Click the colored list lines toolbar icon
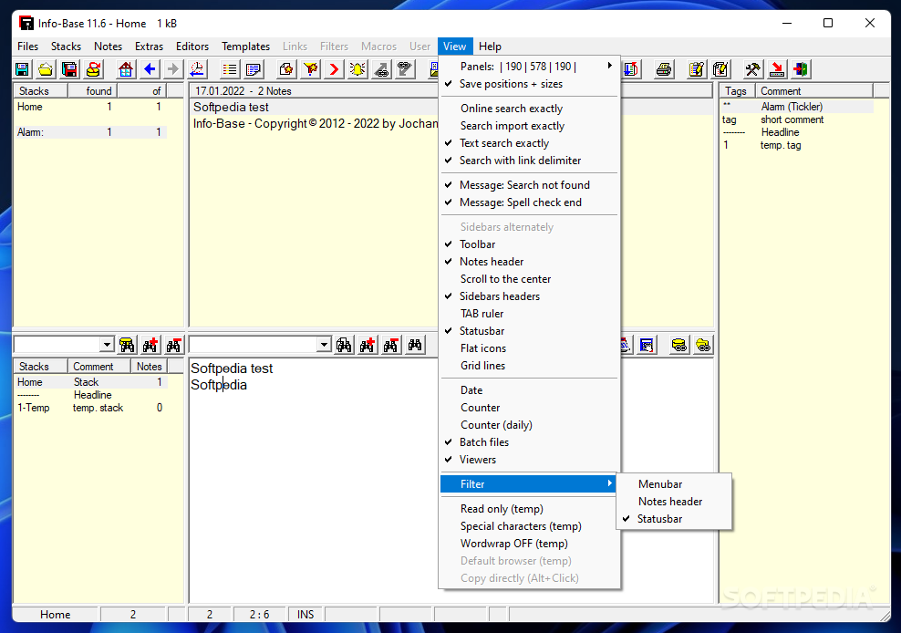This screenshot has width=901, height=633. [230, 69]
